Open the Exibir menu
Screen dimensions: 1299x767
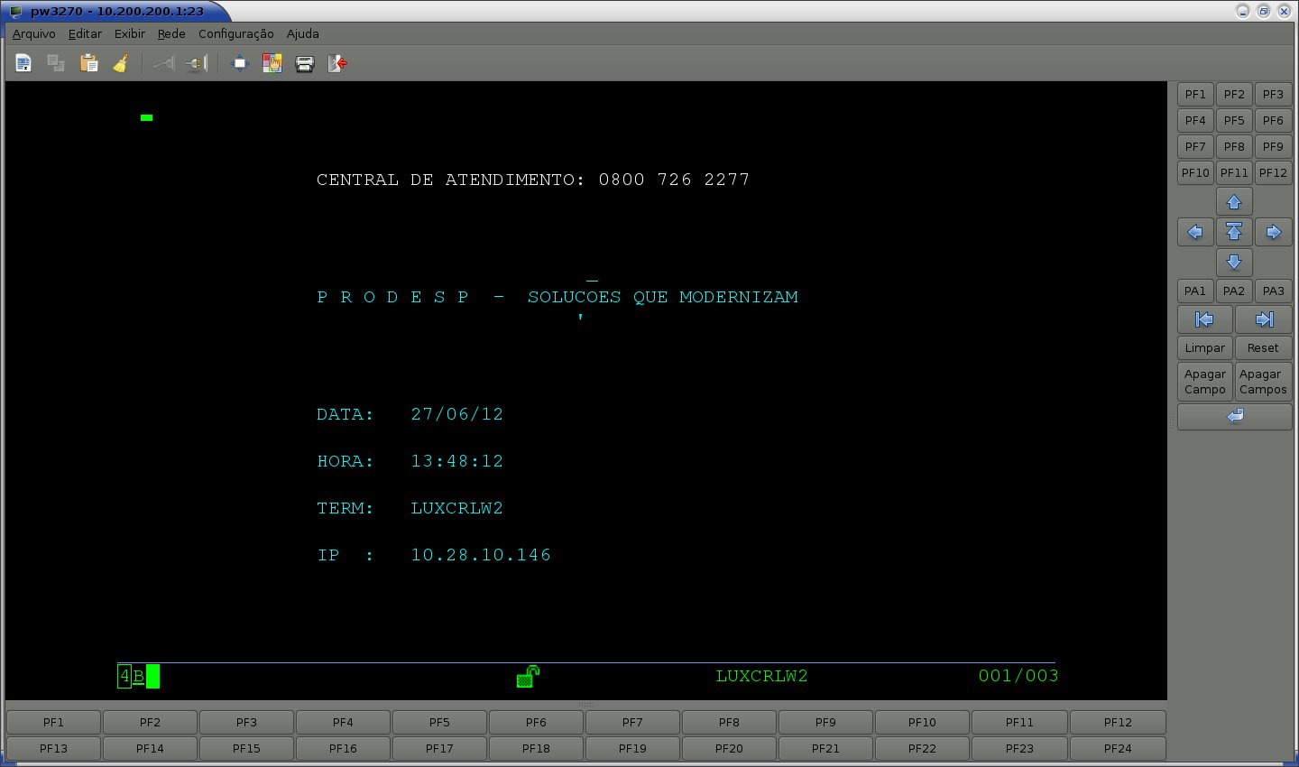(129, 33)
